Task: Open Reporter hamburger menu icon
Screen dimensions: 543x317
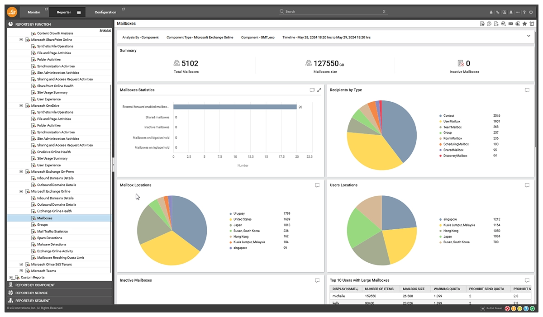Action: [79, 12]
